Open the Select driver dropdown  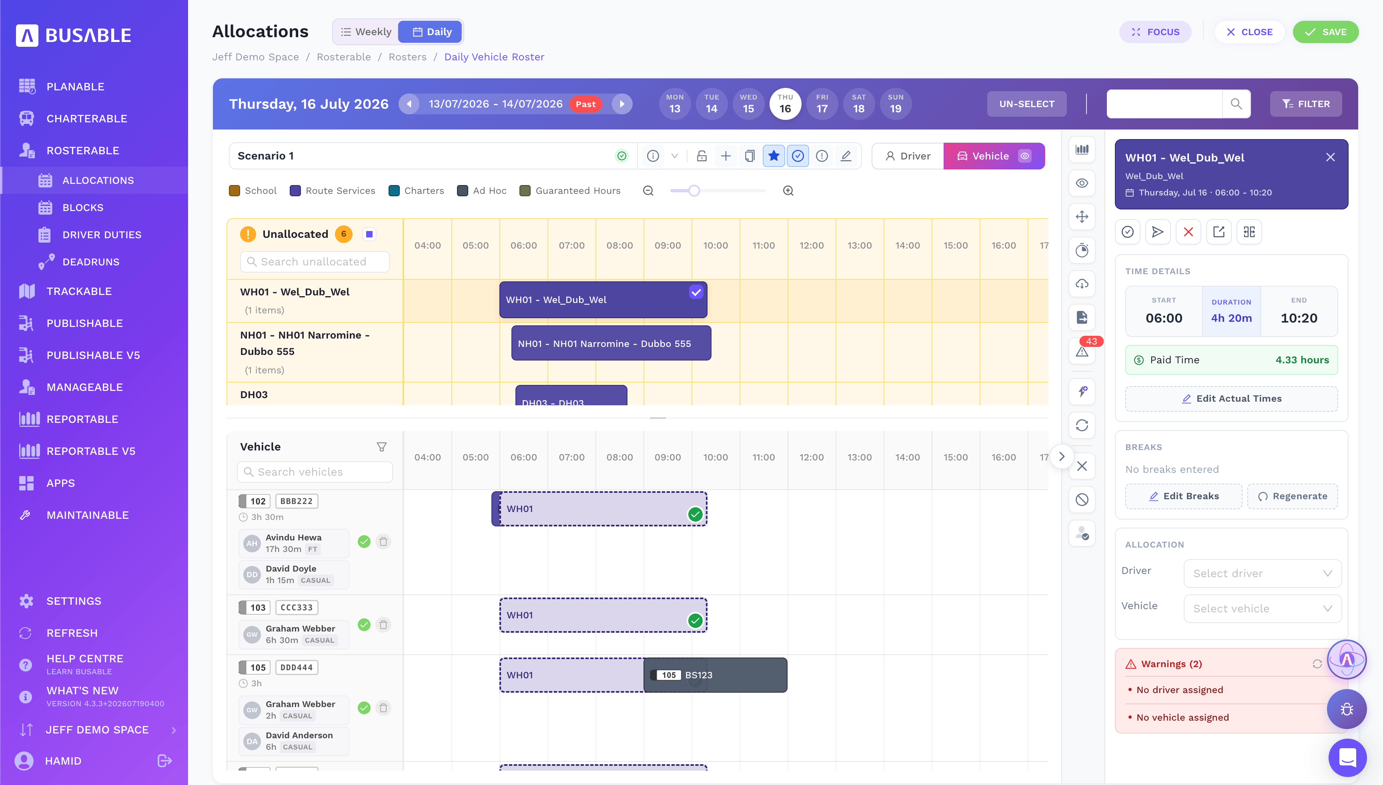[x=1262, y=574]
